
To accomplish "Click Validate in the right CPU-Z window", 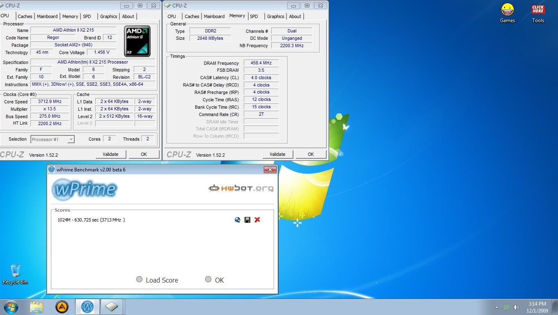I will [277, 154].
